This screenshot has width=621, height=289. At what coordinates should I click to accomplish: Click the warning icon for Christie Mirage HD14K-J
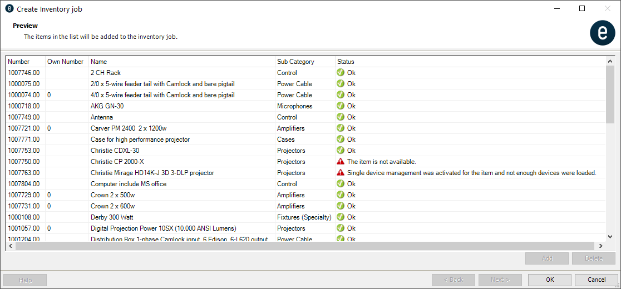(341, 173)
